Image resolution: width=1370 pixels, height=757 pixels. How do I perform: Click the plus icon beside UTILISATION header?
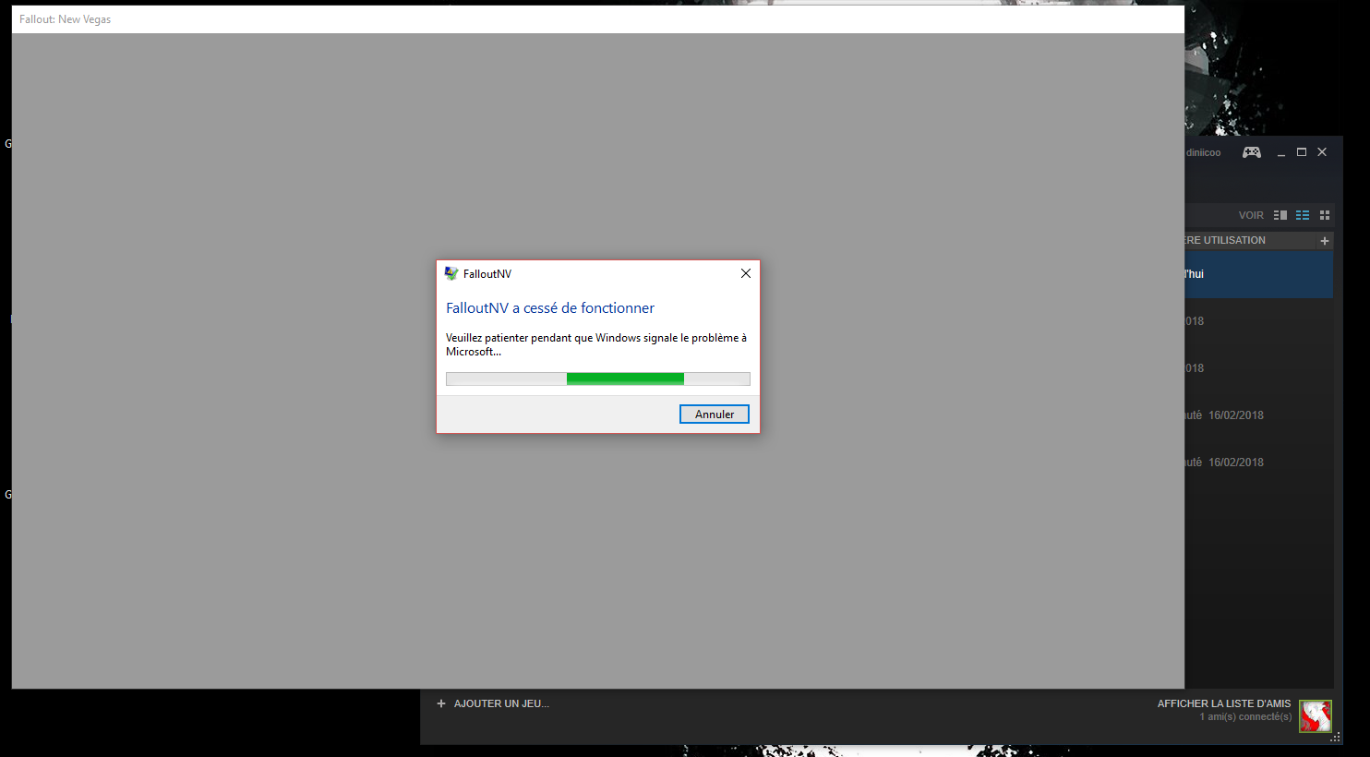pos(1325,241)
